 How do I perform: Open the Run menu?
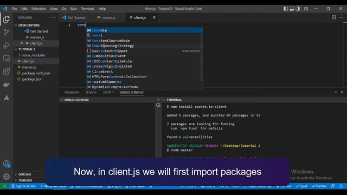(74, 9)
